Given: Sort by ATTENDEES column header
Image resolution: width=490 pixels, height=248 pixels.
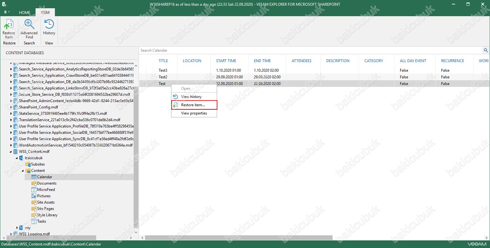Looking at the screenshot, I should pos(301,61).
